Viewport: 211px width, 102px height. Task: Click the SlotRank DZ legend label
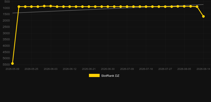coord(110,76)
